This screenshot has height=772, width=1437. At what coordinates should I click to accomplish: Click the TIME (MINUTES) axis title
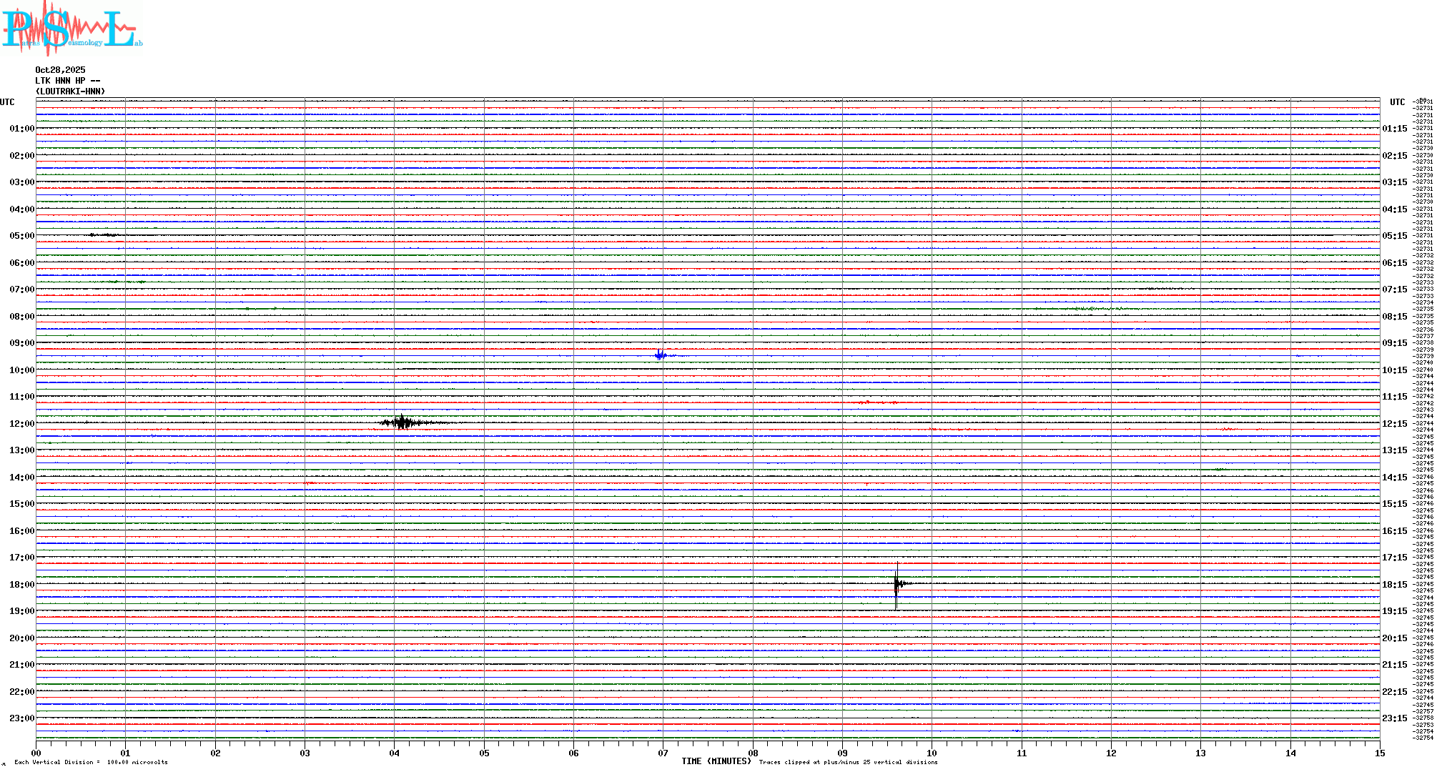click(x=716, y=761)
